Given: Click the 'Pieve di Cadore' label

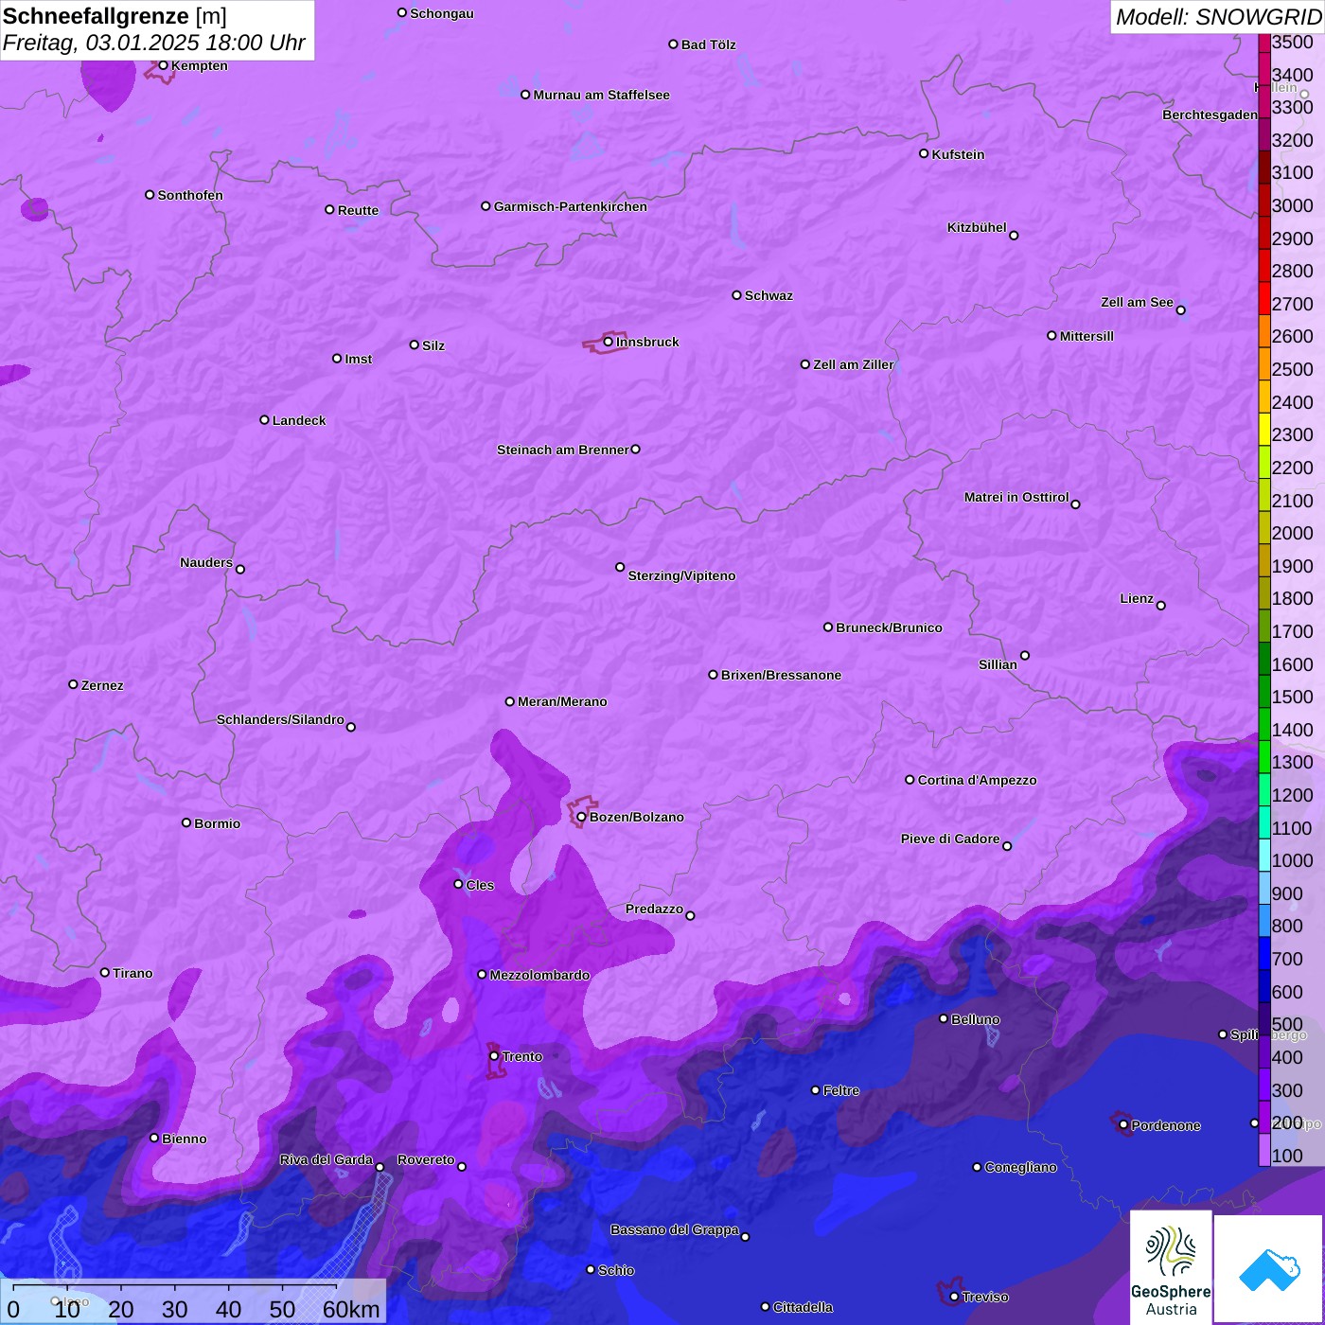Looking at the screenshot, I should click(x=950, y=839).
